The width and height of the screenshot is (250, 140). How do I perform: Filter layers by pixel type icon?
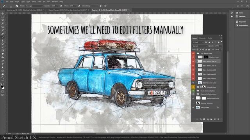point(206,42)
